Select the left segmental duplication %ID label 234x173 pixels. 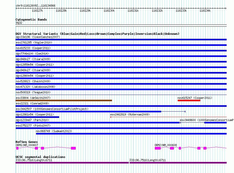(x=34, y=160)
